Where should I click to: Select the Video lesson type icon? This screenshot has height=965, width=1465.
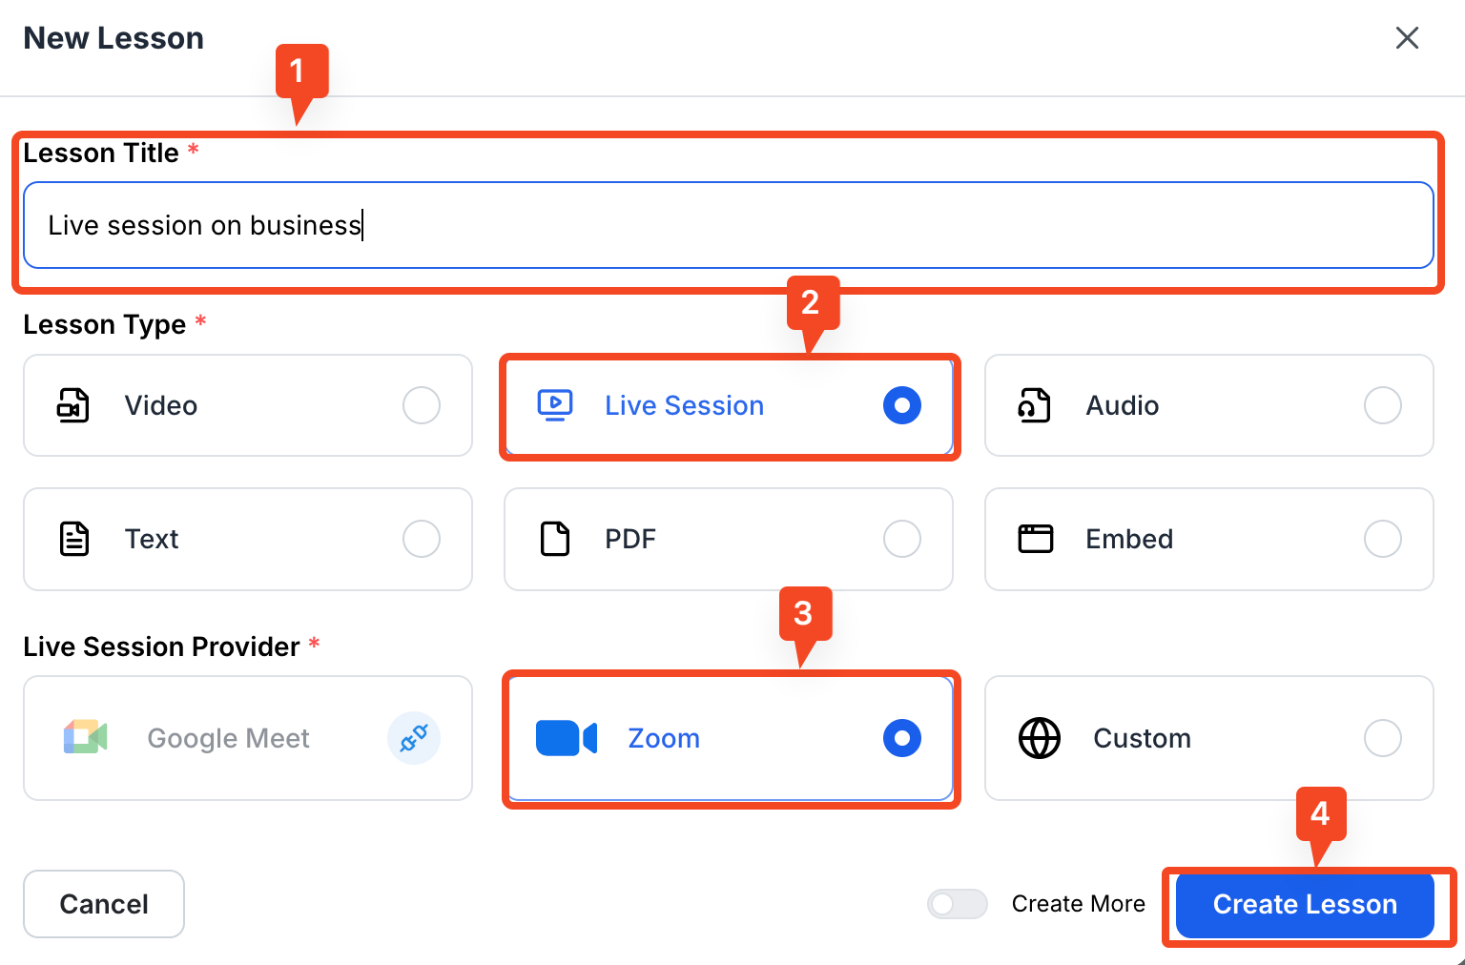click(x=73, y=405)
